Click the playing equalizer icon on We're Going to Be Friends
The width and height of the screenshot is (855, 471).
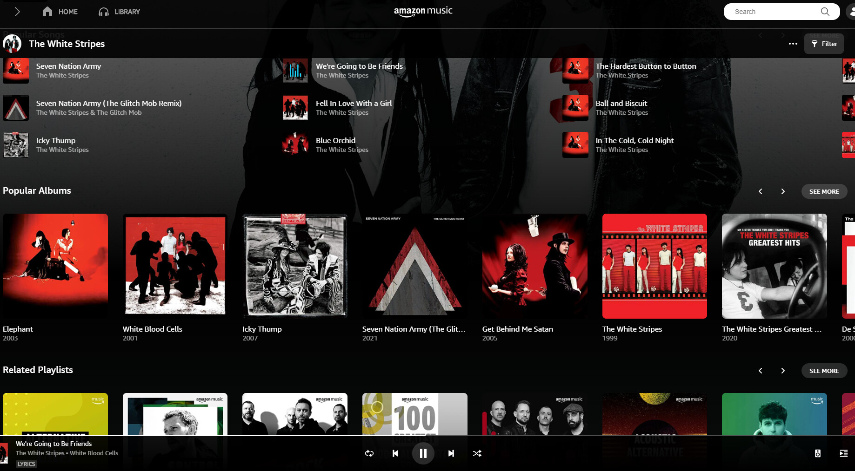tap(295, 71)
